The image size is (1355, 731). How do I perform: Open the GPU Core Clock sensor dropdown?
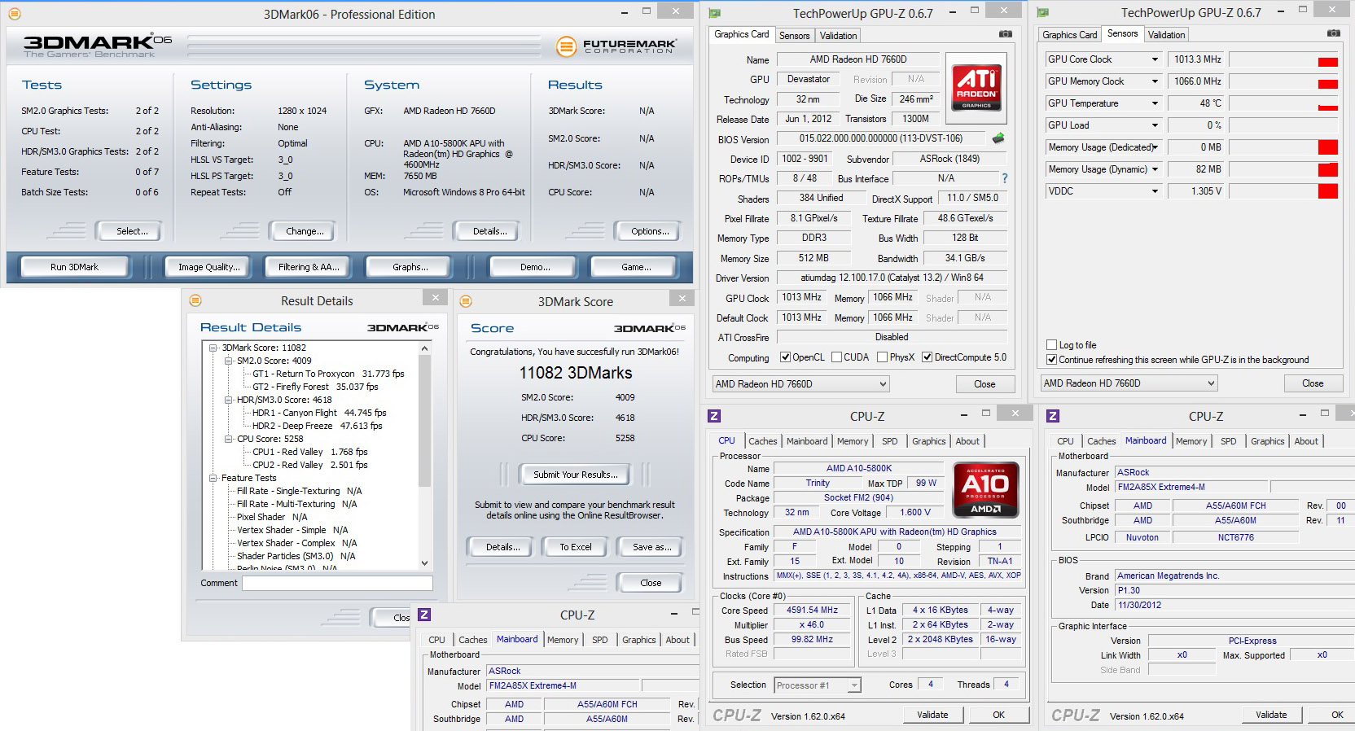(1155, 59)
